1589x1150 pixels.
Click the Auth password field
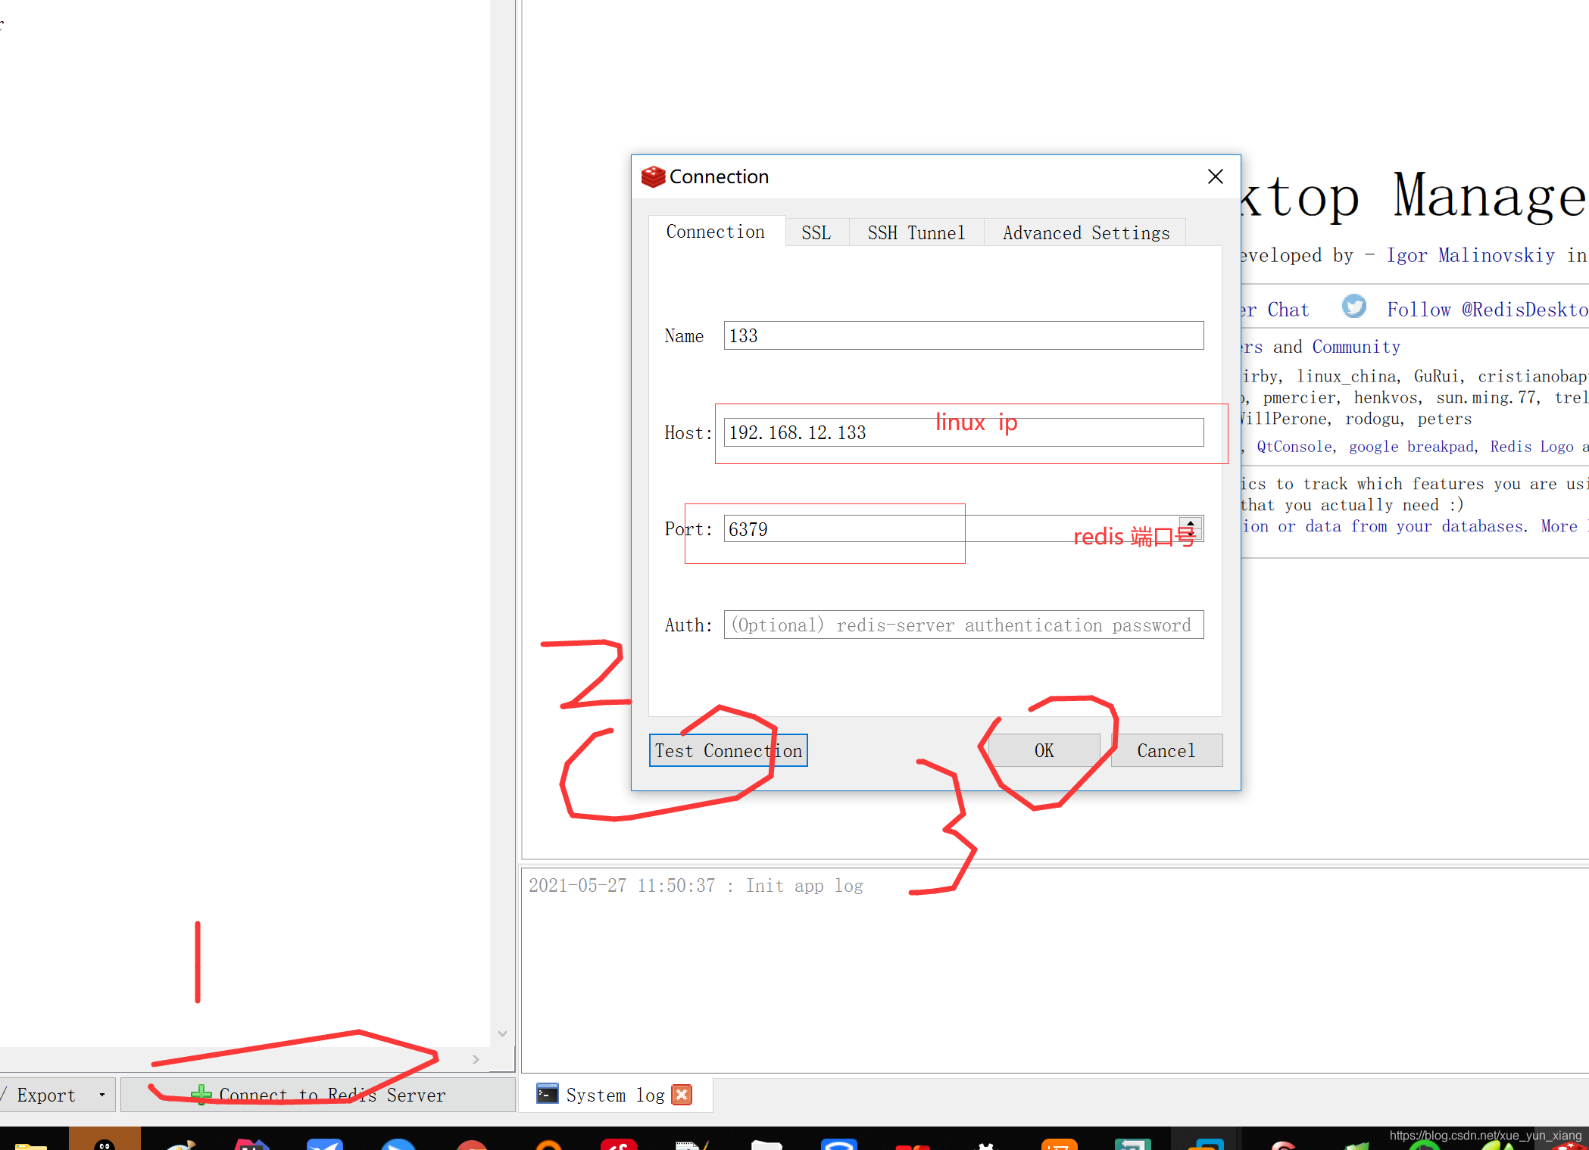pyautogui.click(x=963, y=625)
